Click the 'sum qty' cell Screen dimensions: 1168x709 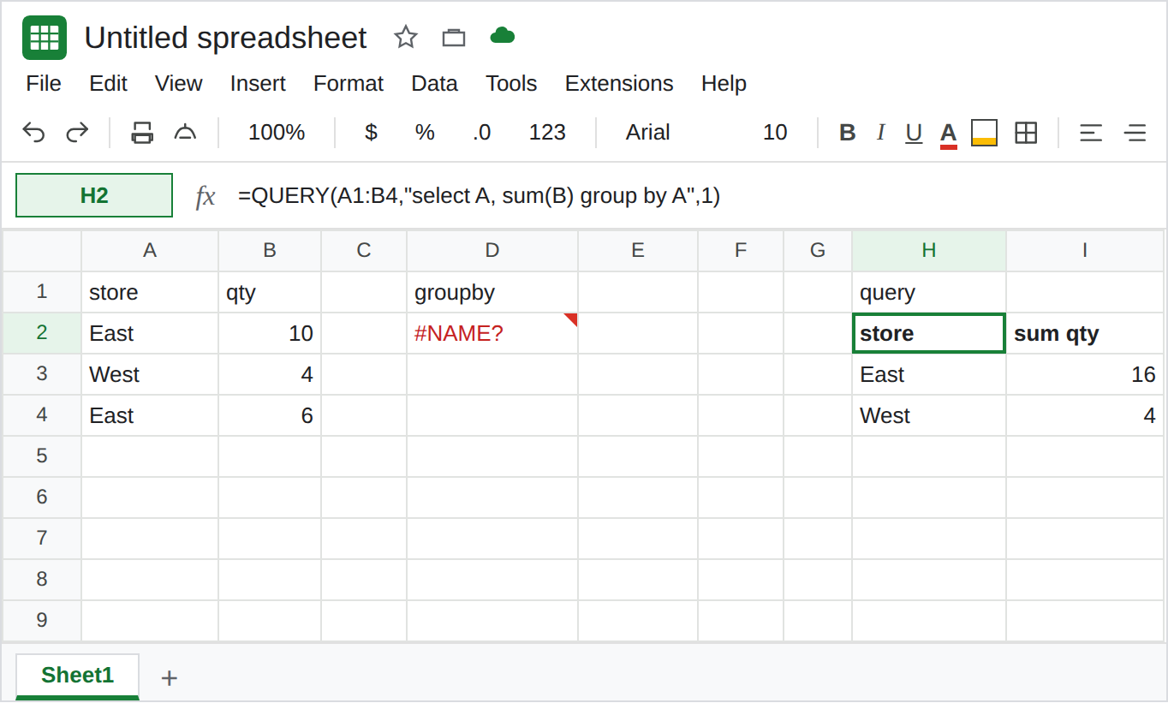tap(1085, 333)
